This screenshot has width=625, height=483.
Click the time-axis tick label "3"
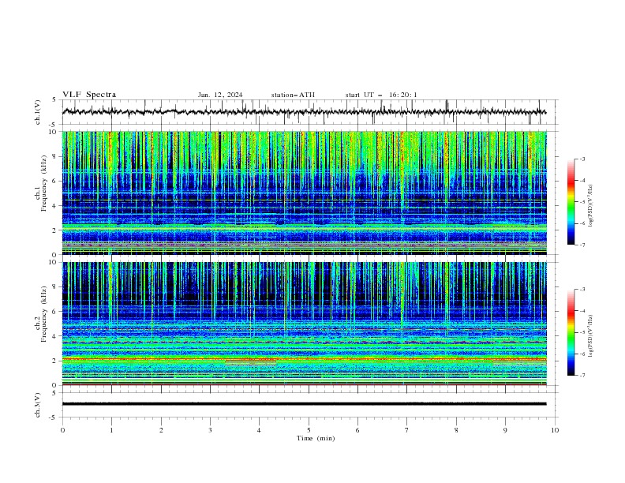pyautogui.click(x=210, y=430)
